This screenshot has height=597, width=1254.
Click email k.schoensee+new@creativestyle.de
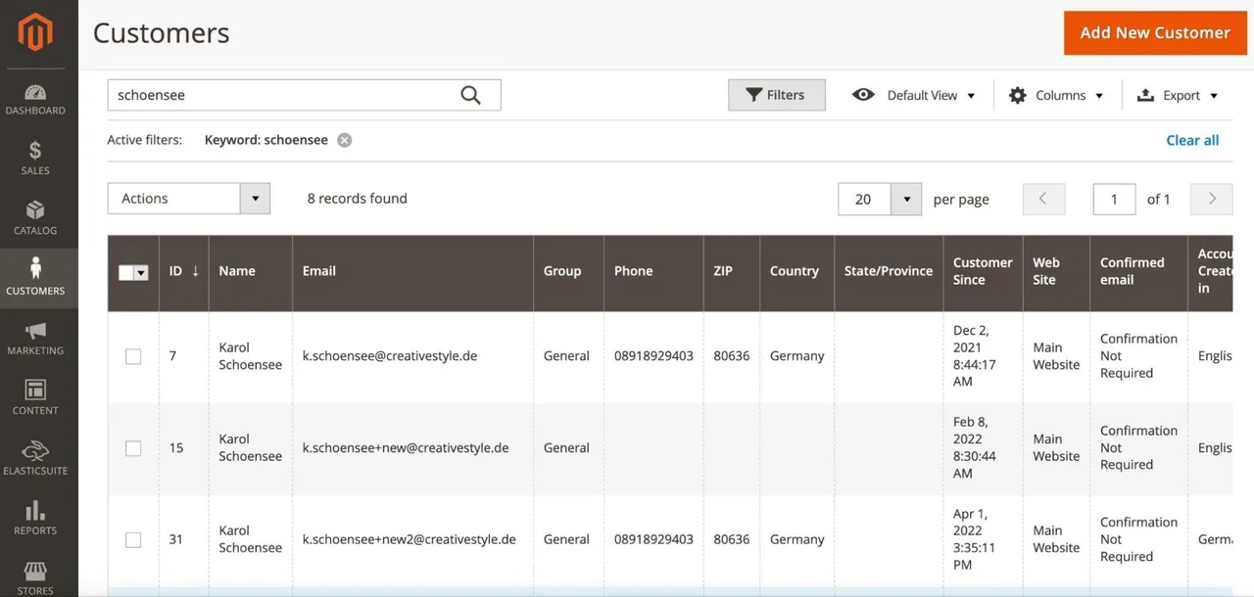pos(406,448)
